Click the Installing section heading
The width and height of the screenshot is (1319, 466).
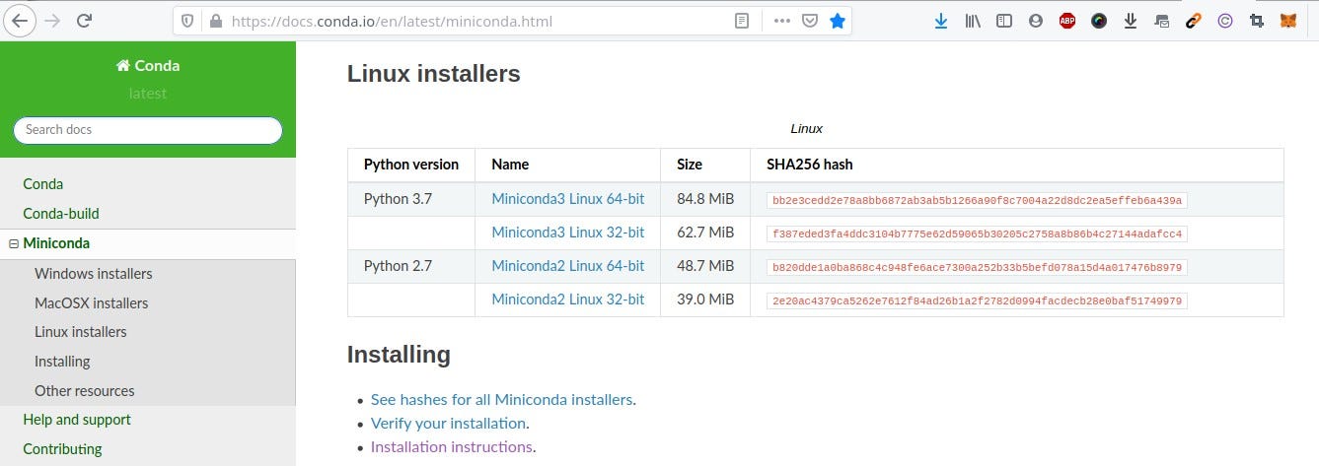click(x=399, y=355)
